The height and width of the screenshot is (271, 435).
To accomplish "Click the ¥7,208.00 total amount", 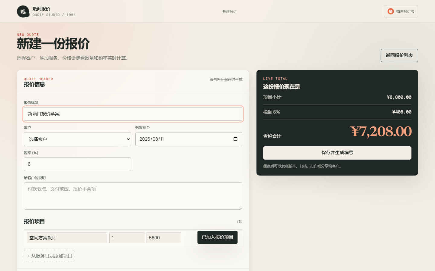I will click(x=381, y=131).
